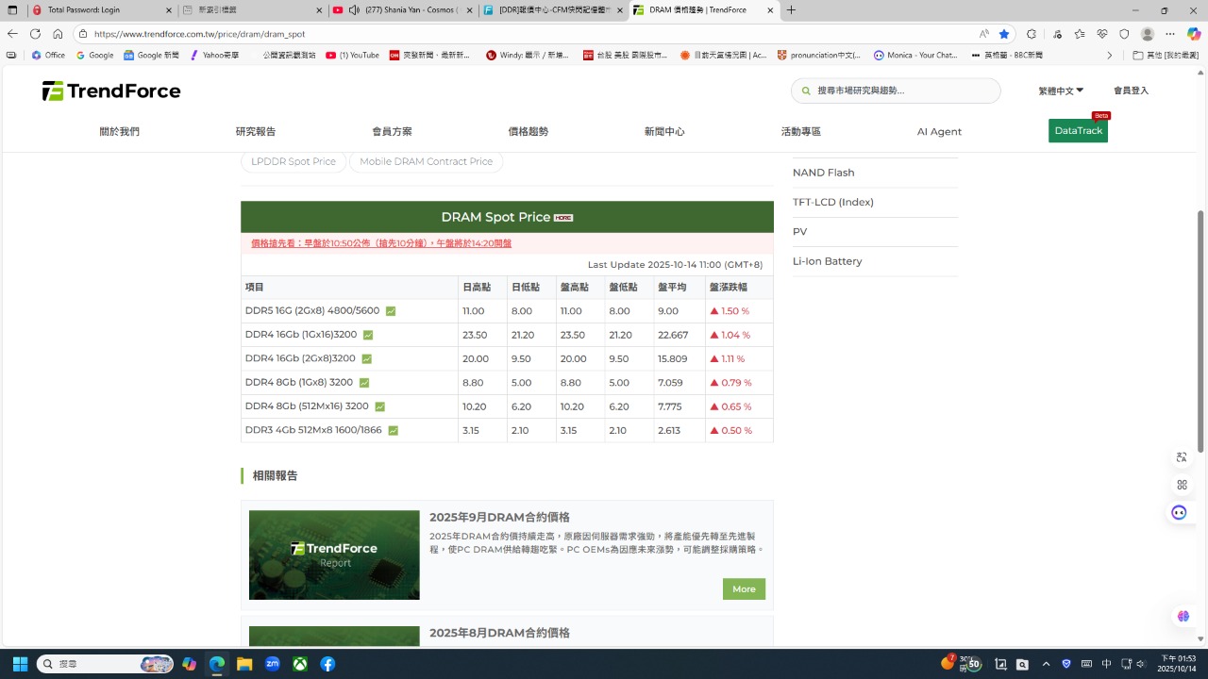Expand the bookmarks bar overflow chevron
The height and width of the screenshot is (679, 1208).
coord(1109,56)
